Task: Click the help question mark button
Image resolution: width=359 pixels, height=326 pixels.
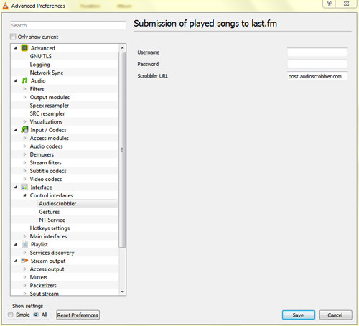Action: [x=330, y=4]
